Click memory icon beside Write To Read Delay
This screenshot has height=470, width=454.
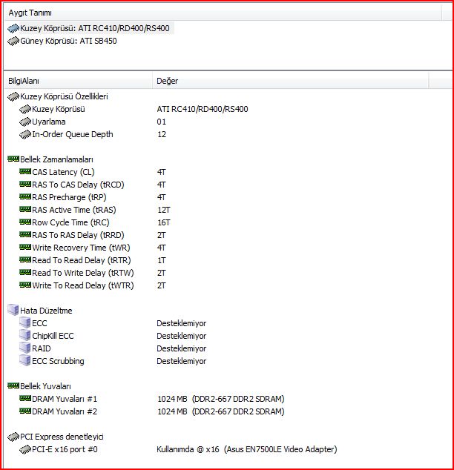click(25, 285)
